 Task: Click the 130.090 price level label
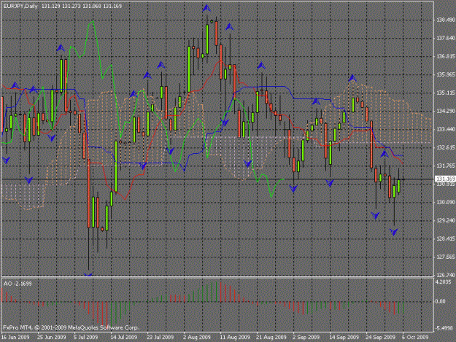click(x=446, y=202)
